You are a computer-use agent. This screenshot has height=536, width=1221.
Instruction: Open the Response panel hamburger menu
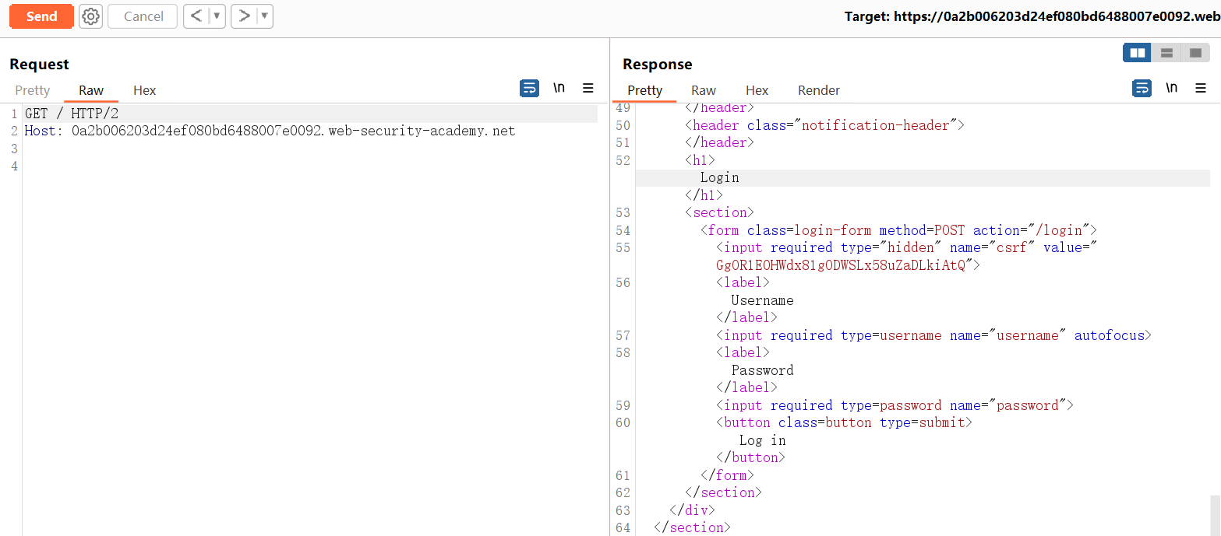[1201, 89]
